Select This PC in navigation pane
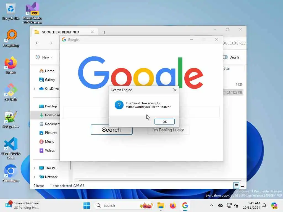This screenshot has height=212, width=283. coord(48,168)
